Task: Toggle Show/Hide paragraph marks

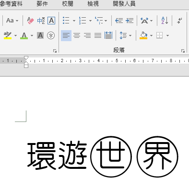Action: pyautogui.click(x=180, y=21)
